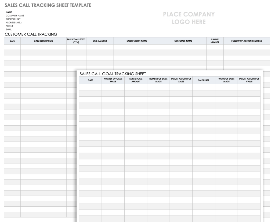275x222 pixels.
Task: Click the SALES CALL TRACKING SHEET TEMPLATE title
Action: [x=48, y=5]
